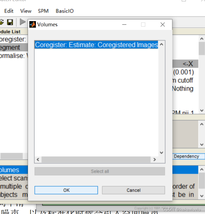Click the horizontal scrollbar thumb in Volumes list
This screenshot has height=214, width=205.
point(96,160)
